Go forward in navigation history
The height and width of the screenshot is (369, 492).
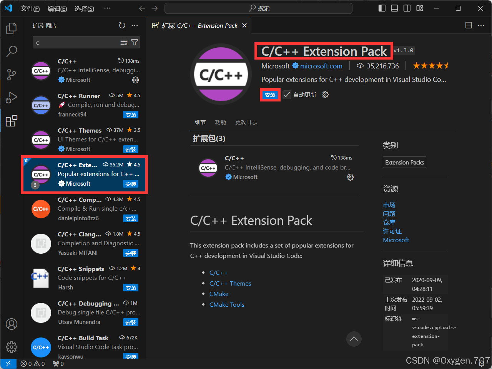pos(155,8)
